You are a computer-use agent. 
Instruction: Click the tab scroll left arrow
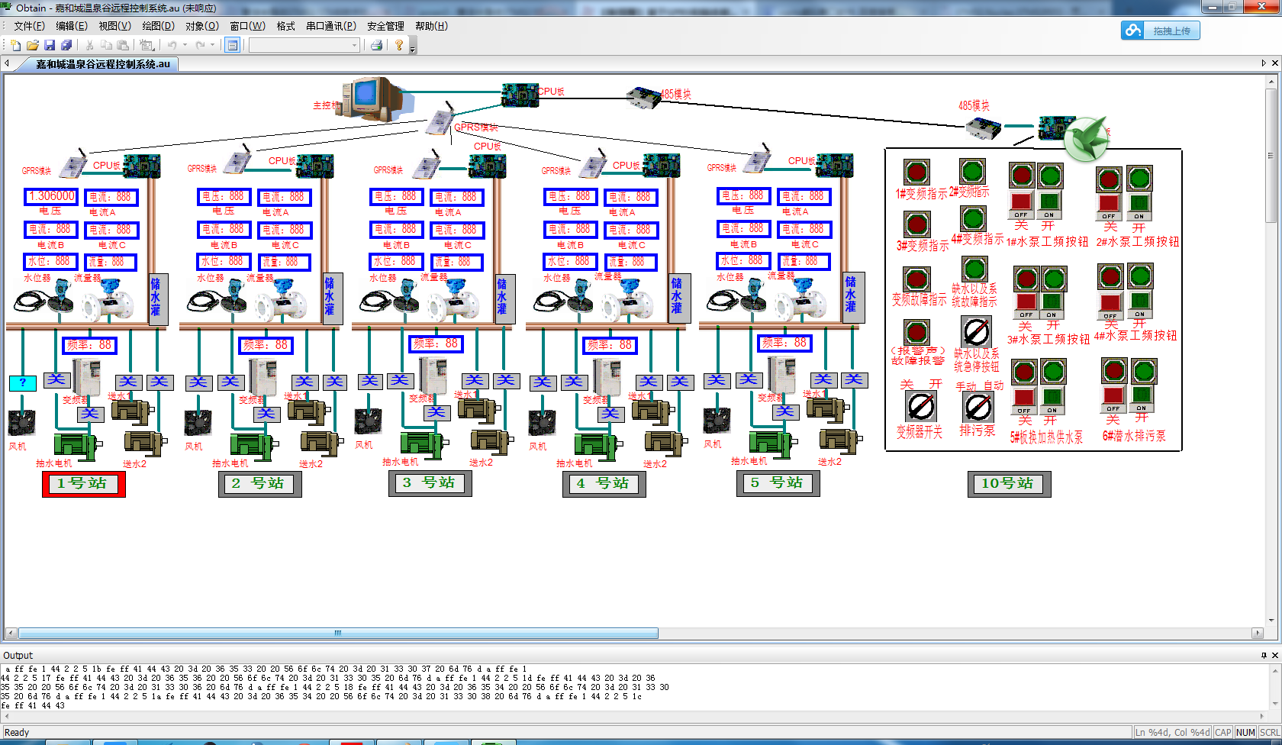pyautogui.click(x=7, y=63)
